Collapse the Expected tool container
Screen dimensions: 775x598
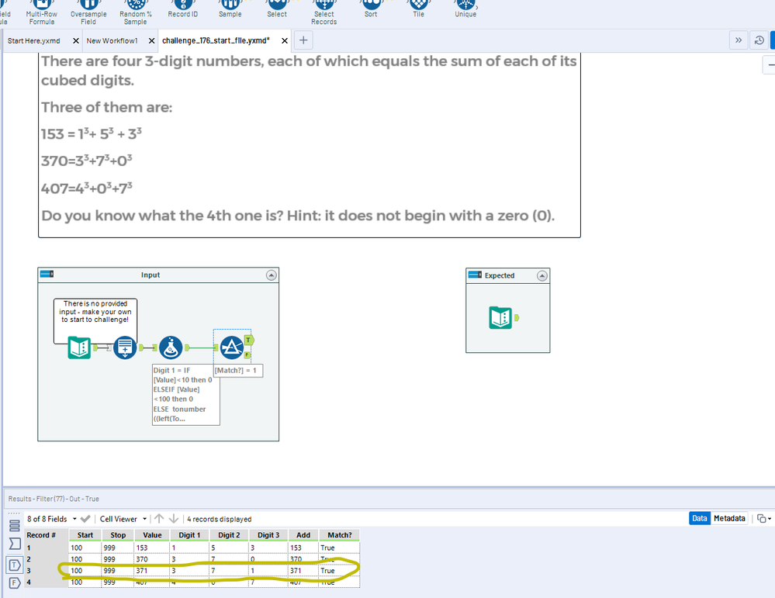click(542, 276)
